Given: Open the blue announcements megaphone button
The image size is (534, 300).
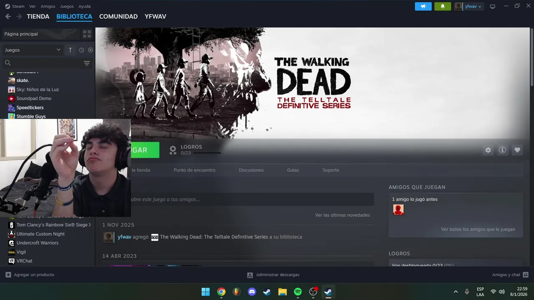Looking at the screenshot, I should pyautogui.click(x=423, y=6).
